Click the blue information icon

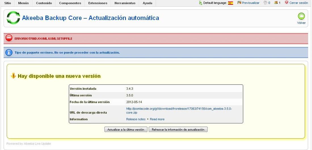[9, 52]
